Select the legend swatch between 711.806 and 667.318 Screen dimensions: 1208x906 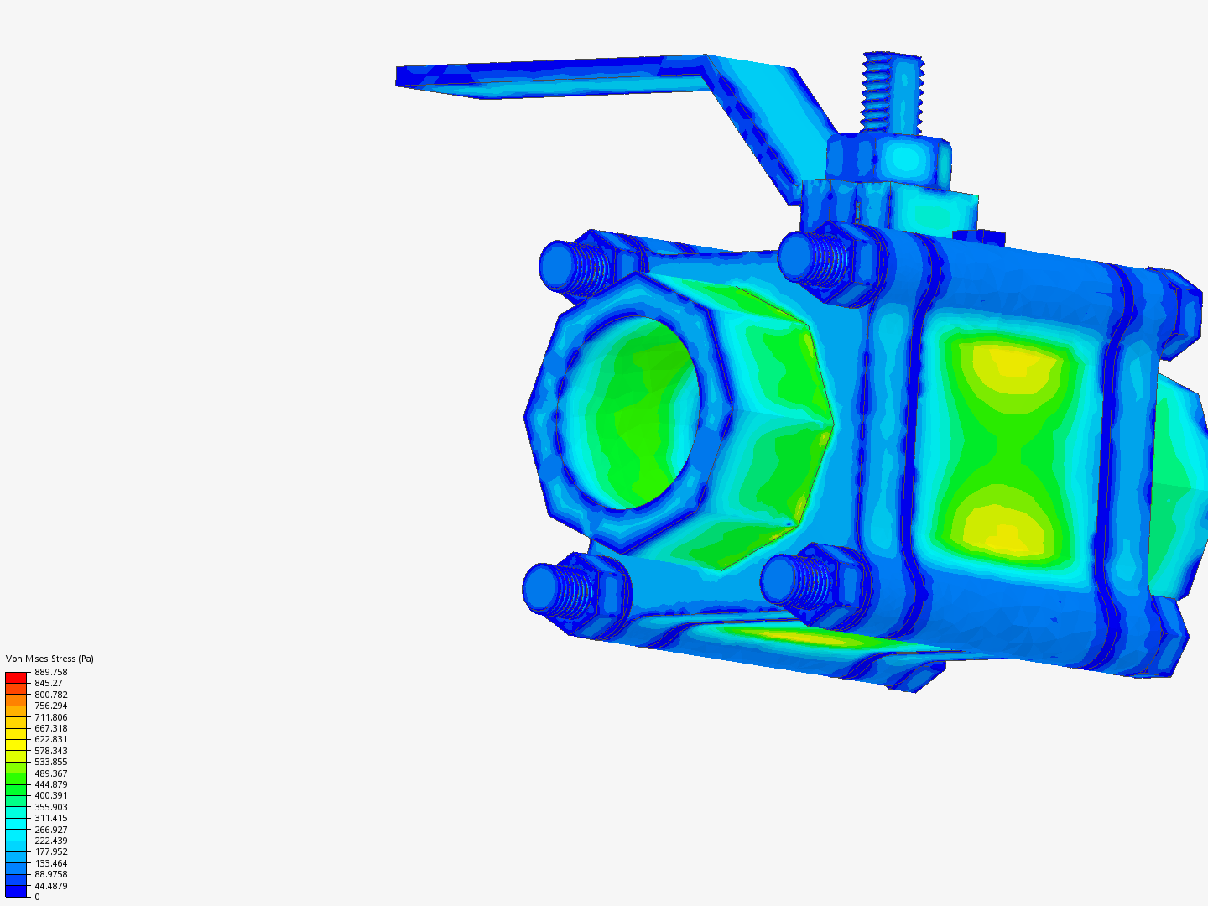(x=16, y=722)
